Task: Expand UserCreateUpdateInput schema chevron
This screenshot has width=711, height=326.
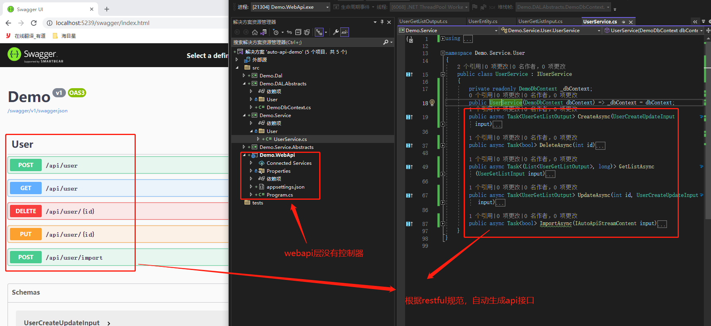Action: click(x=109, y=323)
